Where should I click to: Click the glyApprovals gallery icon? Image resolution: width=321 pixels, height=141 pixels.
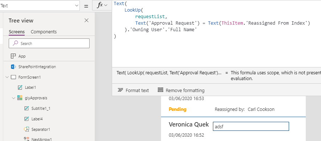click(20, 98)
